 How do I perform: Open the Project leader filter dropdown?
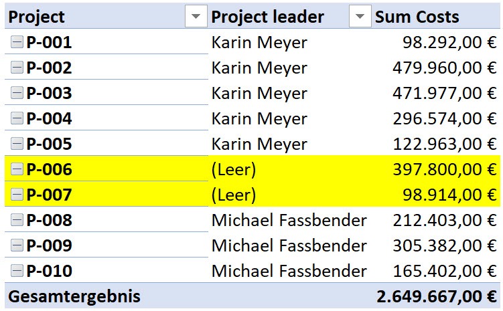coord(360,16)
